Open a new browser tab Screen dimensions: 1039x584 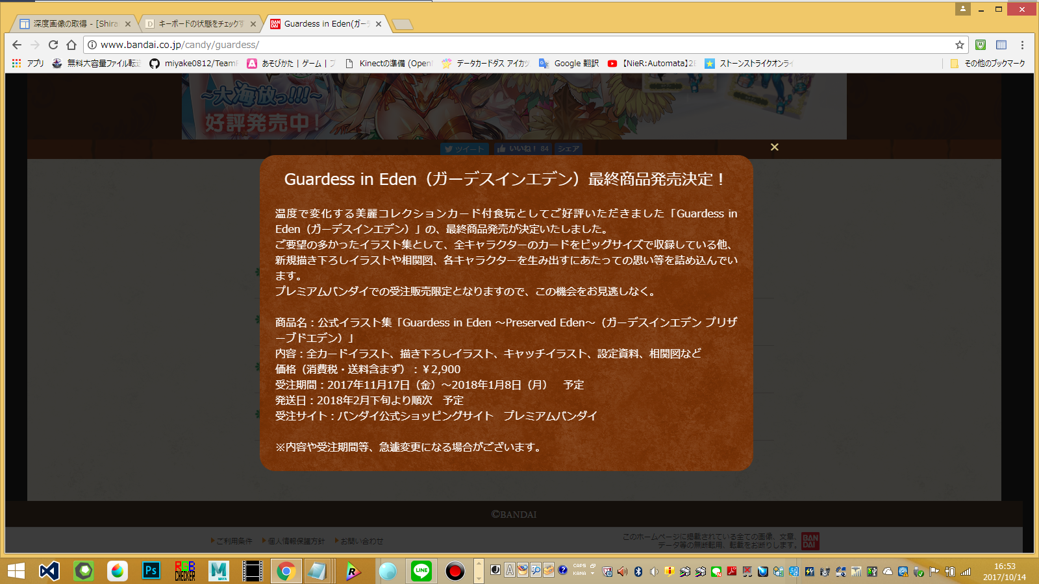pyautogui.click(x=403, y=25)
